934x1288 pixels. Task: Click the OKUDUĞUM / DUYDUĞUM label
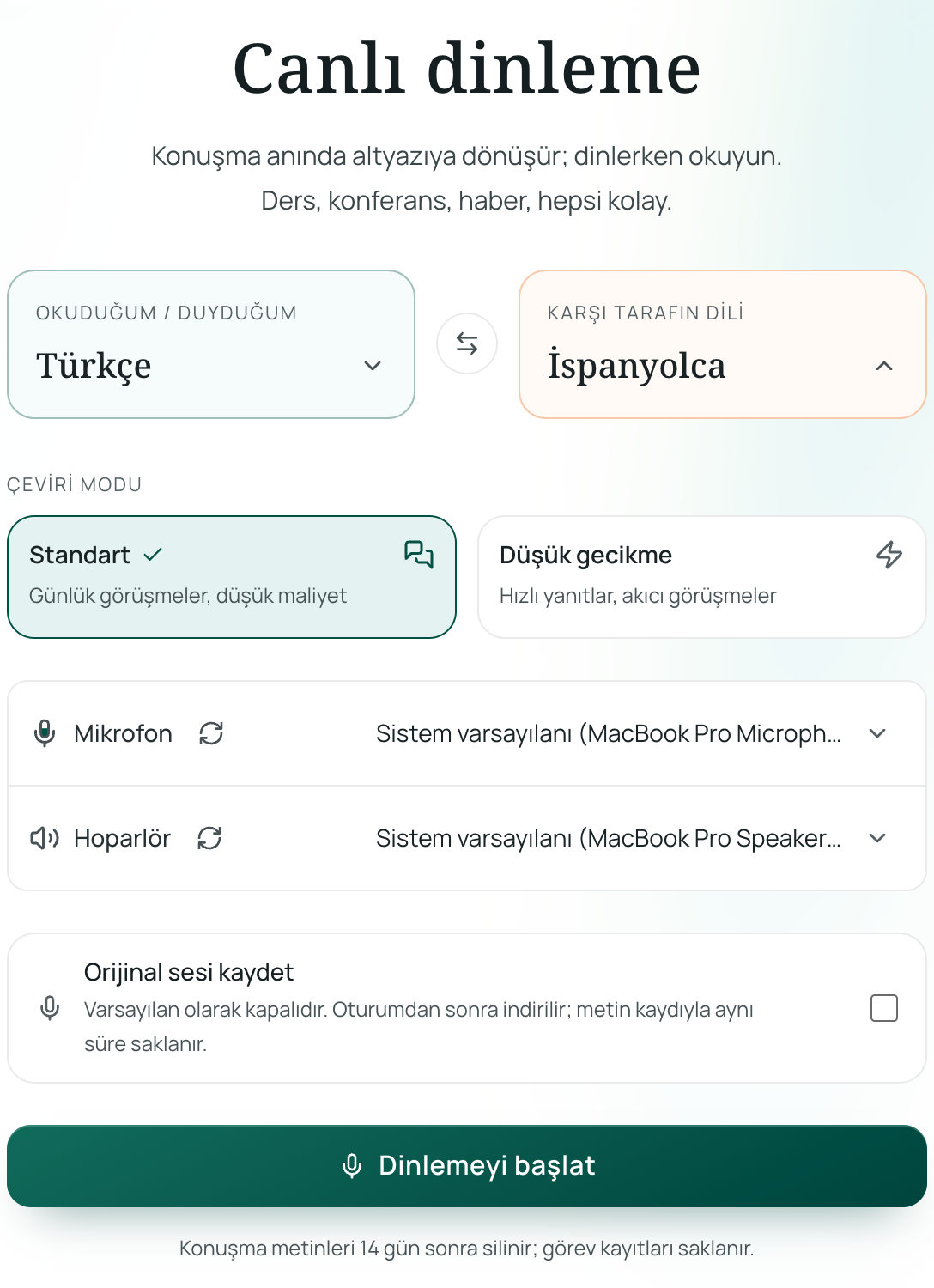pyautogui.click(x=167, y=313)
